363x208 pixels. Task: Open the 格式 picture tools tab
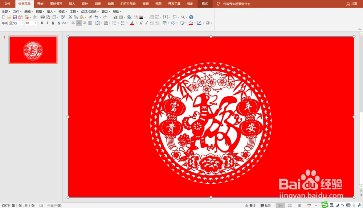pos(205,4)
